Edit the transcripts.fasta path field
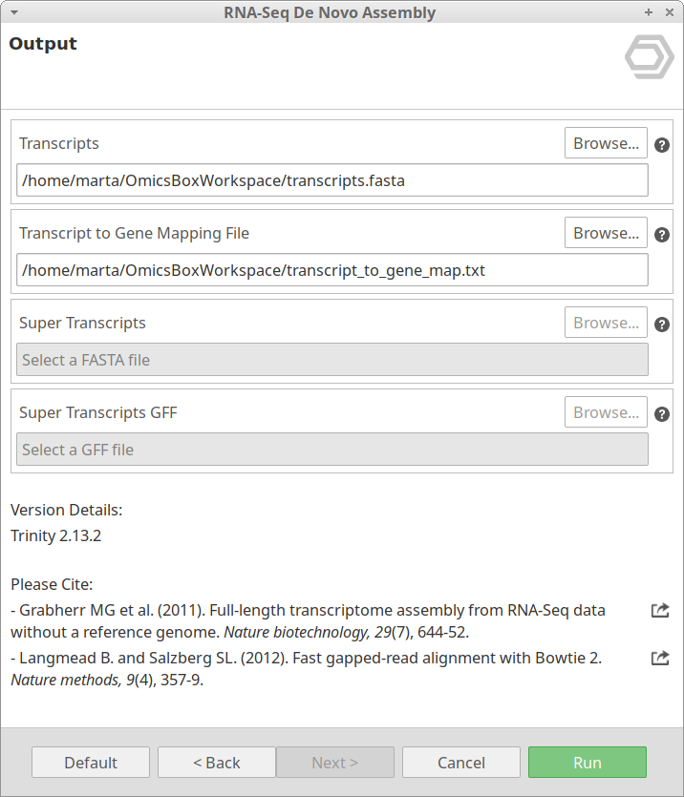Screen dimensions: 684x797 pos(332,180)
